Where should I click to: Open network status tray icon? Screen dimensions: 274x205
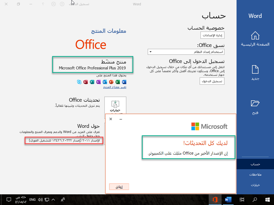click(47, 200)
